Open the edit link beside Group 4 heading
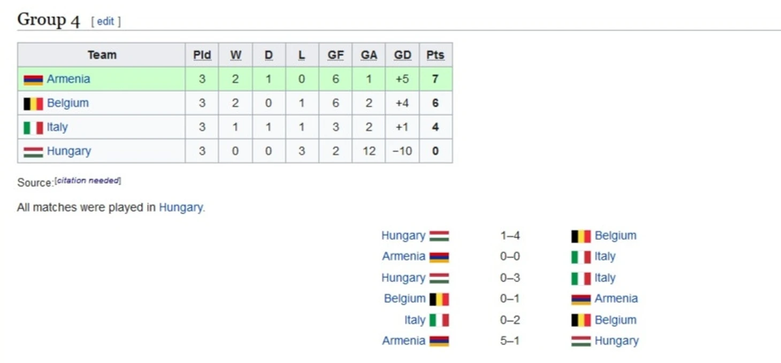This screenshot has width=781, height=363. click(105, 21)
